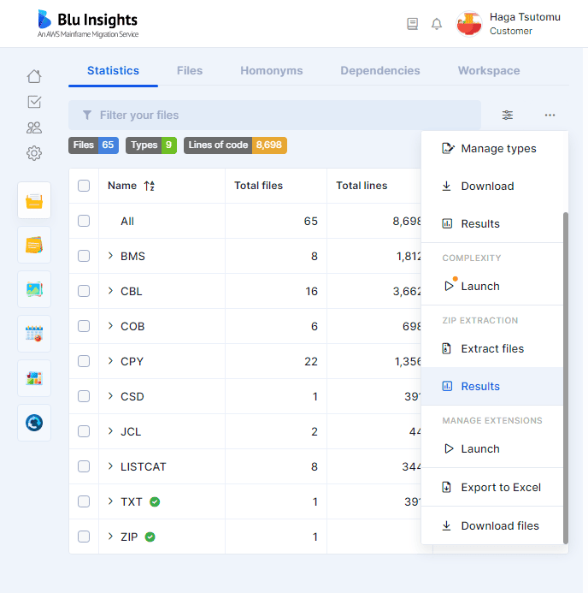Expand the ZIP row chevron

[110, 537]
